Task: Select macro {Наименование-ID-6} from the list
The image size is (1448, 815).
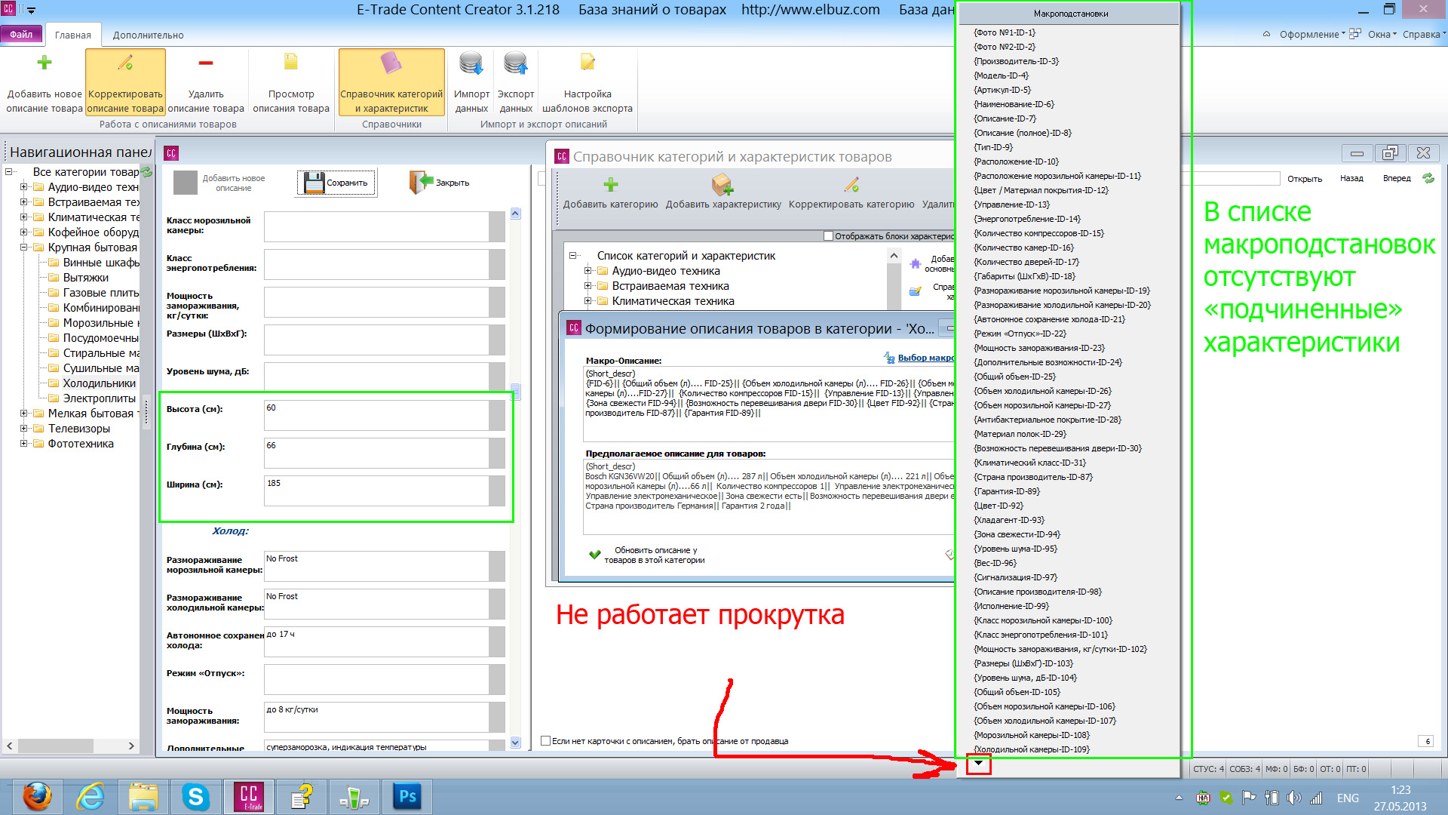Action: click(1014, 104)
